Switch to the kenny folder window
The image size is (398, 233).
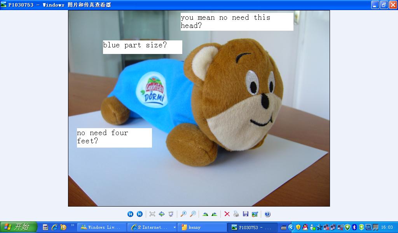[x=202, y=227]
